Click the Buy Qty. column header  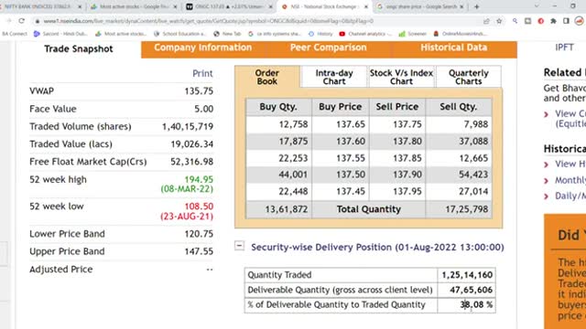click(278, 107)
